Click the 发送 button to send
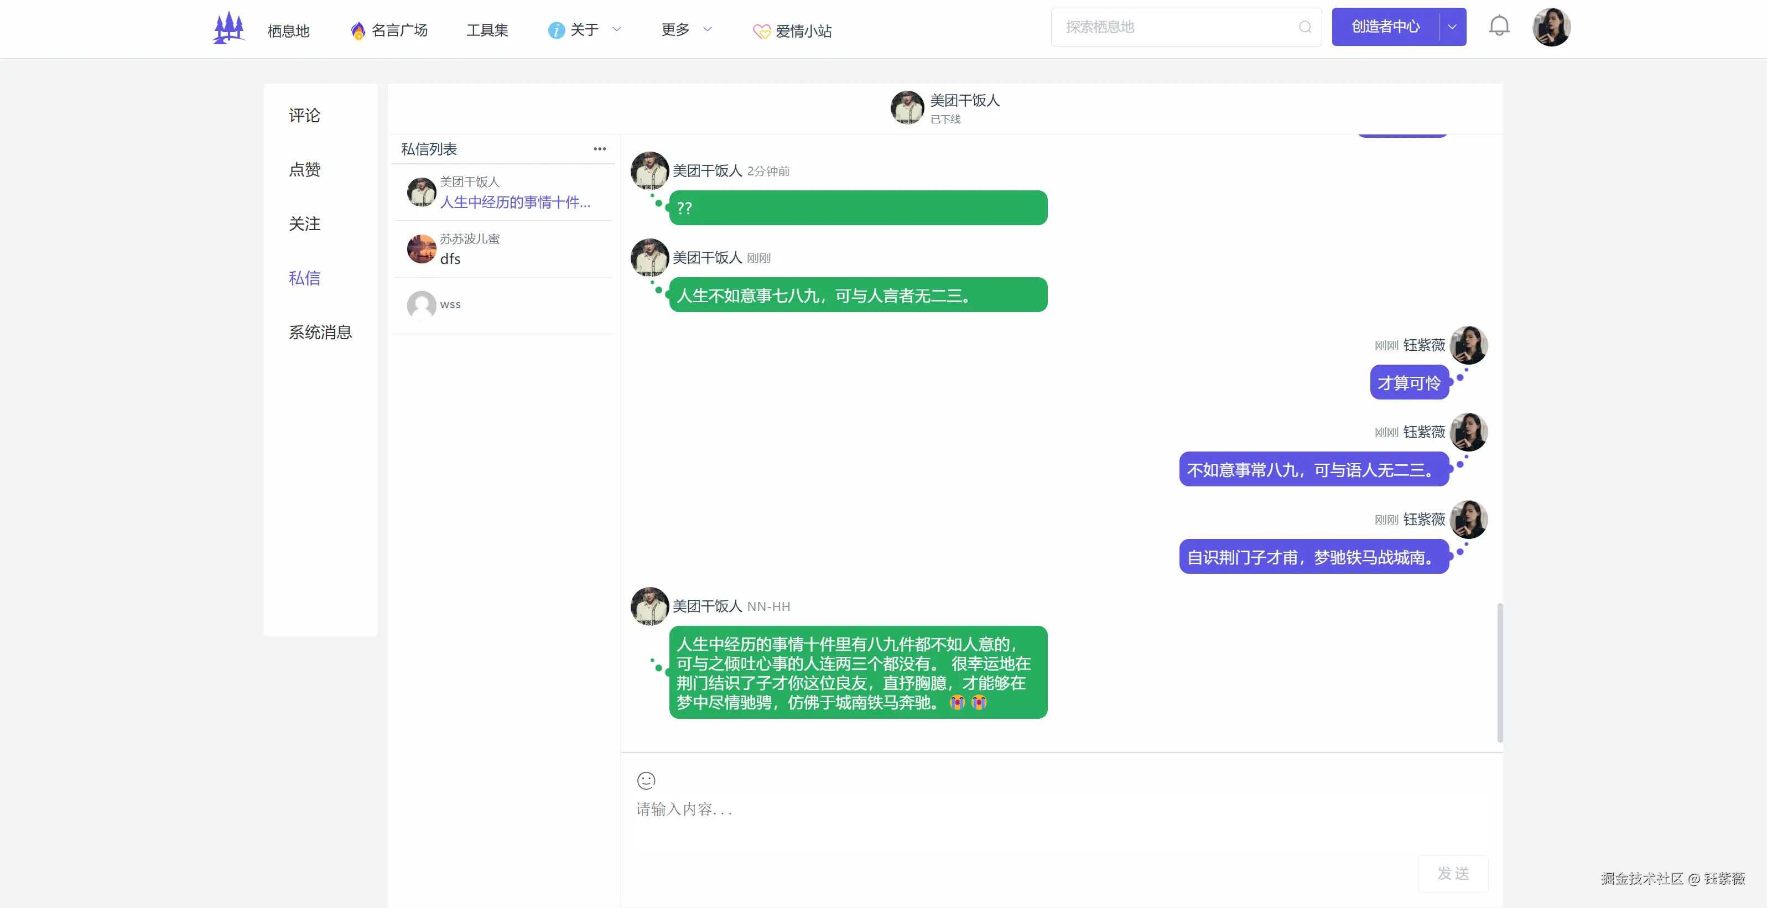 click(x=1453, y=874)
